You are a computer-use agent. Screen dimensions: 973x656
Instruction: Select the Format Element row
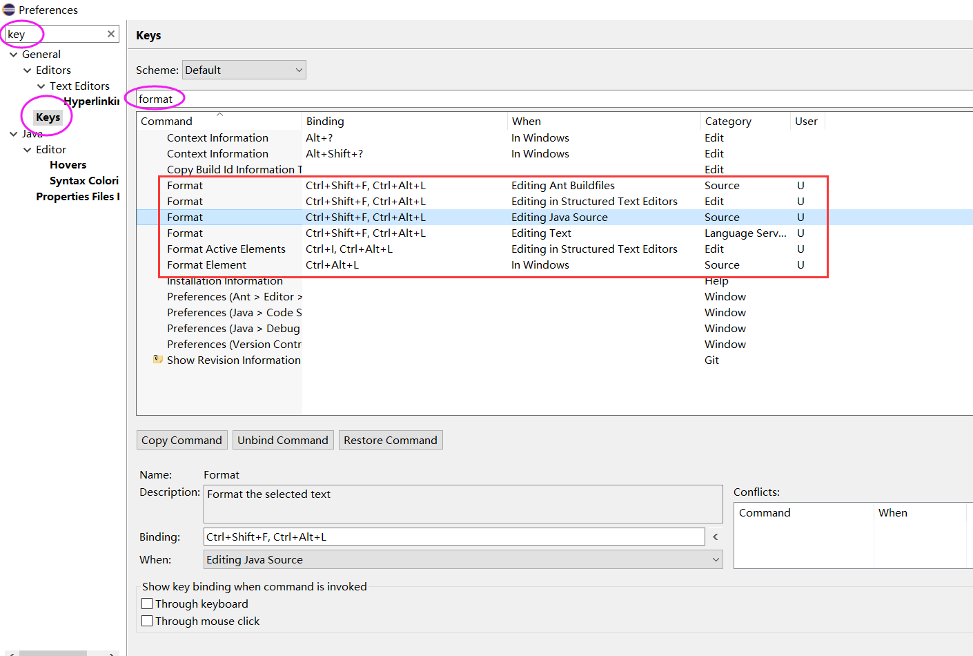(x=555, y=264)
